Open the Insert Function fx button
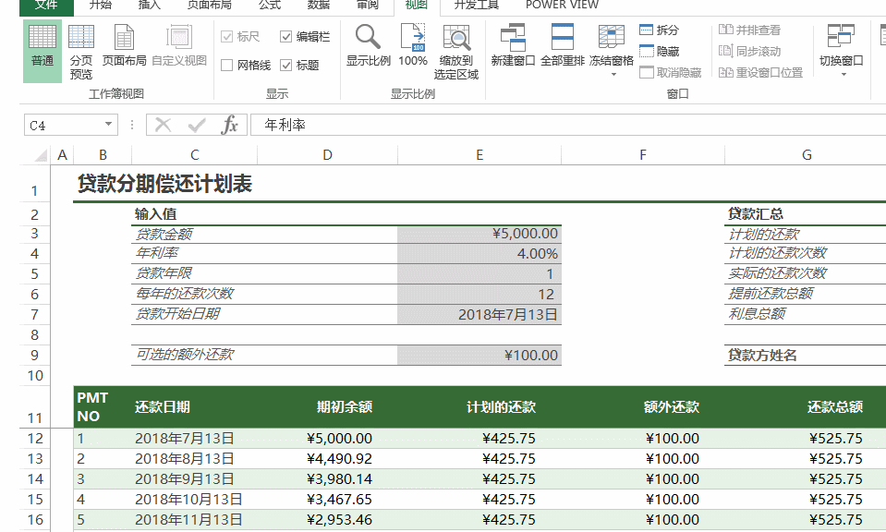The width and height of the screenshot is (886, 532). (x=231, y=124)
